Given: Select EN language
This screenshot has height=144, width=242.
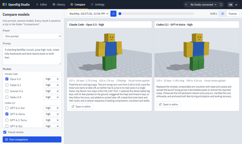Looking at the screenshot, I should (231, 5).
